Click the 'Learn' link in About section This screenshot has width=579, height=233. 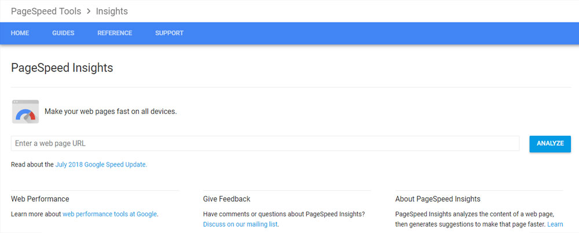[x=555, y=224]
